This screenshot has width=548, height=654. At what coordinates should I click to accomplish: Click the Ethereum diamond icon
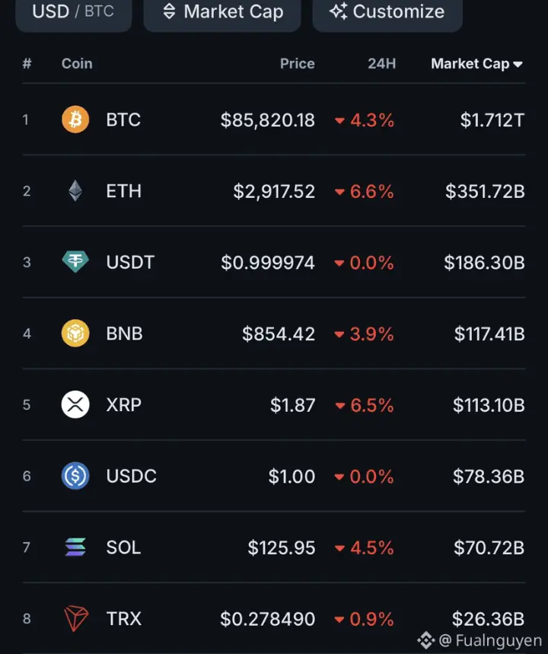(x=75, y=191)
